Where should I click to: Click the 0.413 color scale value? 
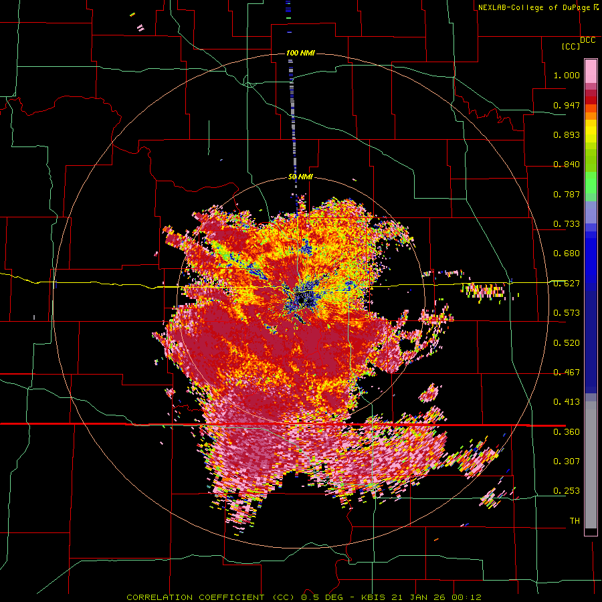click(x=567, y=402)
